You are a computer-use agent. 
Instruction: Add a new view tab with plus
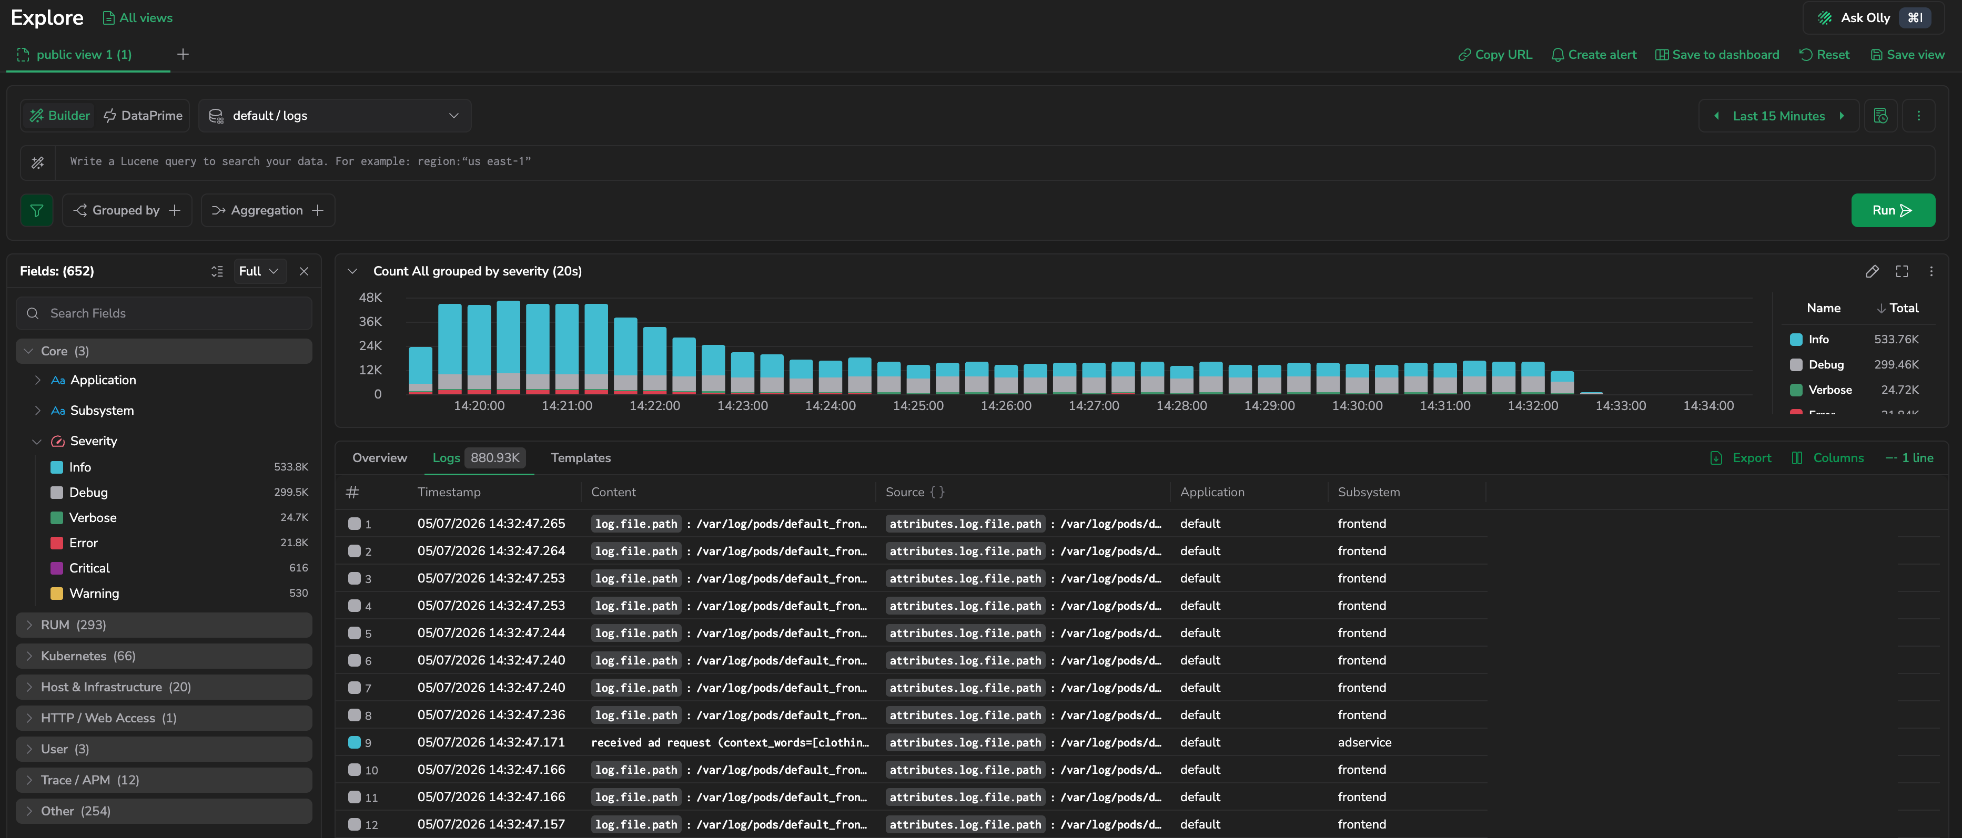click(x=183, y=54)
